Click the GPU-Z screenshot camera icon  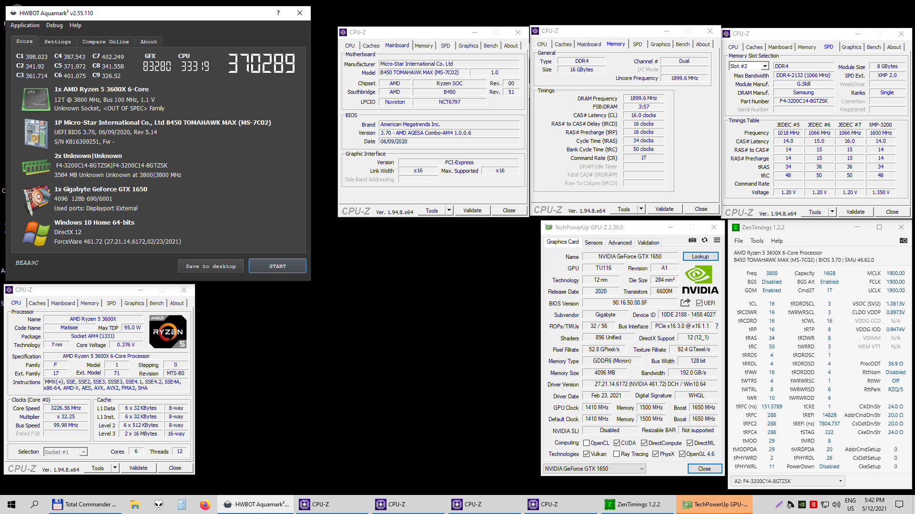692,240
